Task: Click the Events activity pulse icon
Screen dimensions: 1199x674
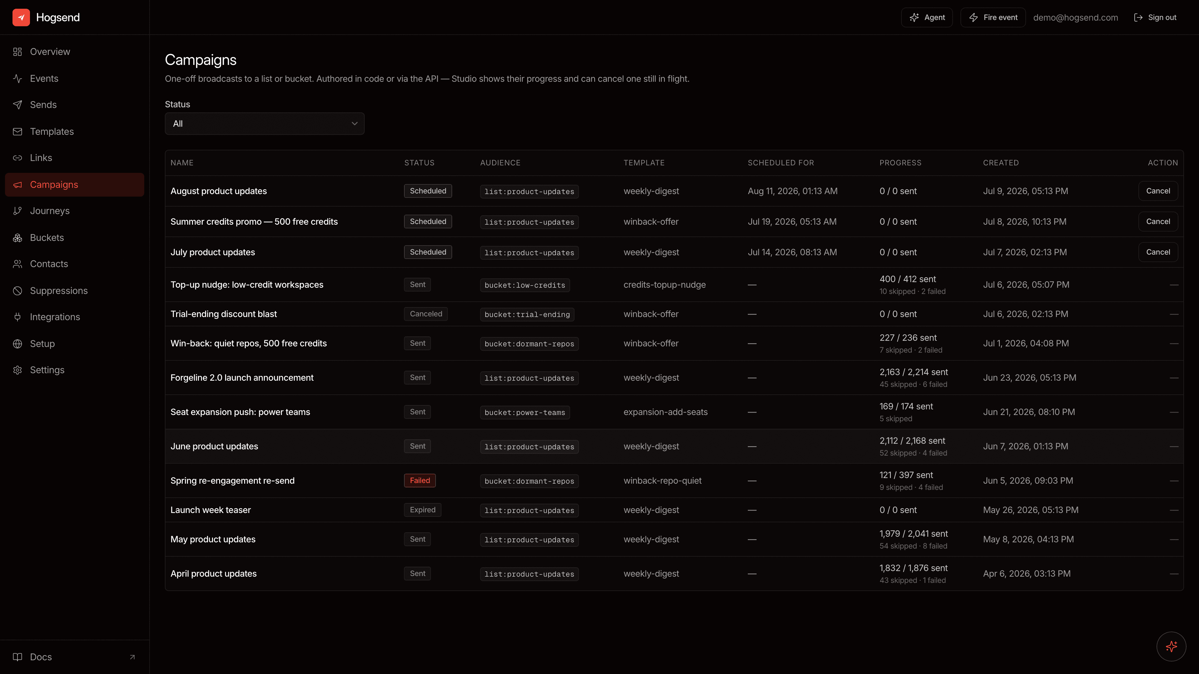Action: 18,79
